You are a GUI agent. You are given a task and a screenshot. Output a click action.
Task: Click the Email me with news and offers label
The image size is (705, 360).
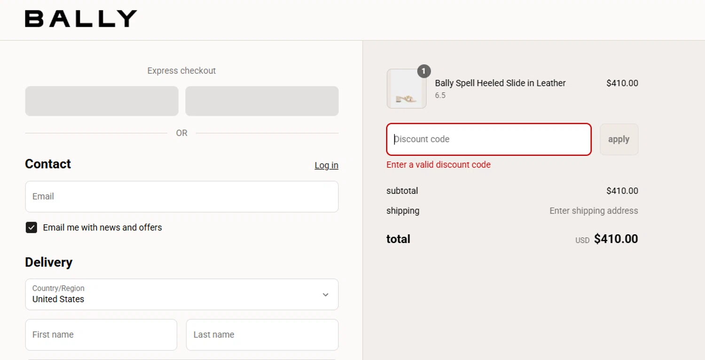(x=102, y=228)
